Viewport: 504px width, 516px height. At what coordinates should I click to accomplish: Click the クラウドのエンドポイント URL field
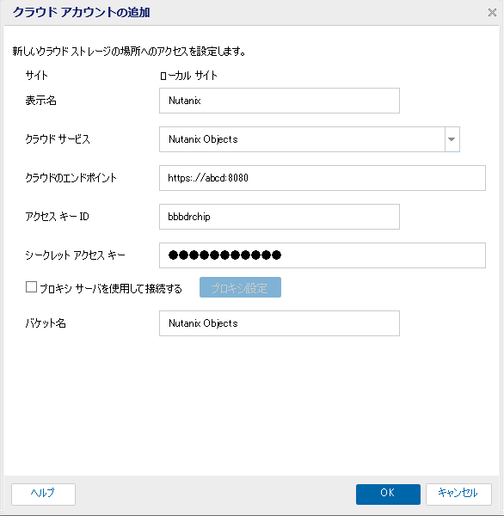(x=323, y=178)
